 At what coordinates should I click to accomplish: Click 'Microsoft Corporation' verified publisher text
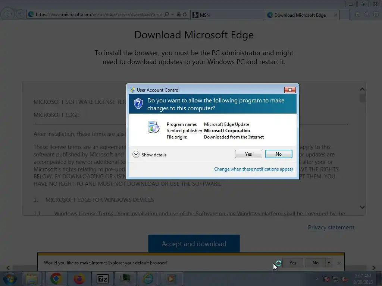tap(227, 131)
